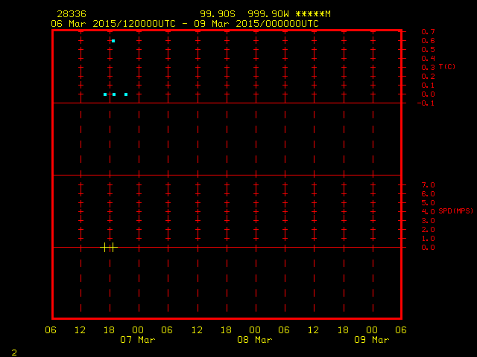Click the 09 Mar date label
This screenshot has height=357, width=477.
(x=372, y=340)
